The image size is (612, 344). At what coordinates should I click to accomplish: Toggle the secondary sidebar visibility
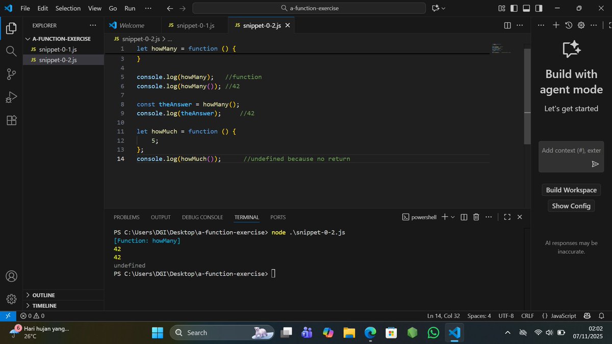538,8
